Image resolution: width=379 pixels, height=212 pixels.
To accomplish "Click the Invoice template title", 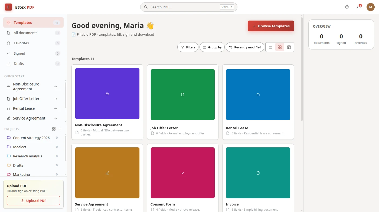I will 232,204.
